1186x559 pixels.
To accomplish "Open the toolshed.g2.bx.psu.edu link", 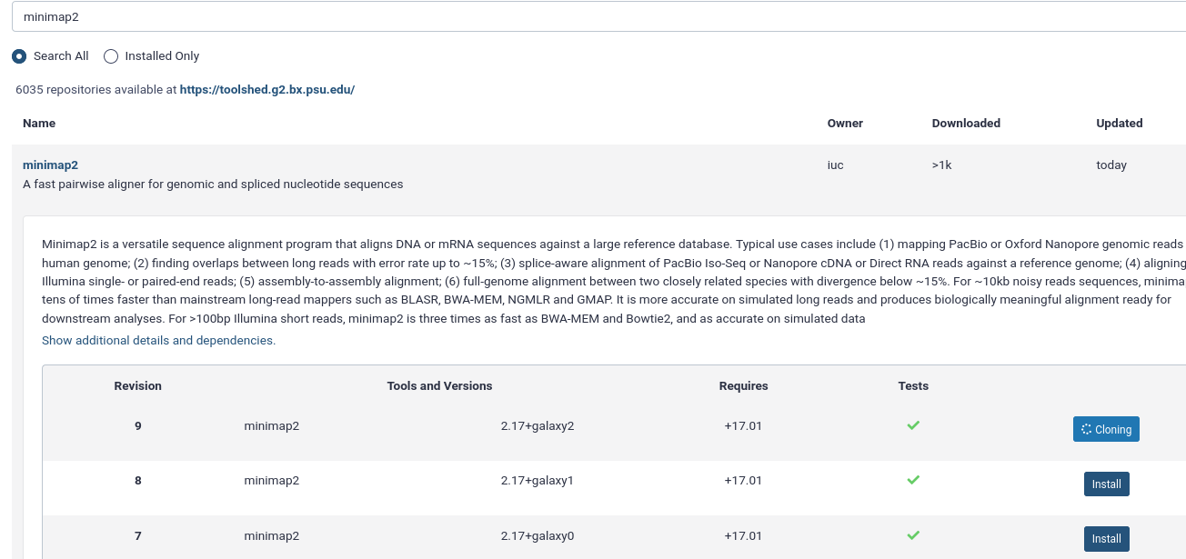I will (267, 90).
